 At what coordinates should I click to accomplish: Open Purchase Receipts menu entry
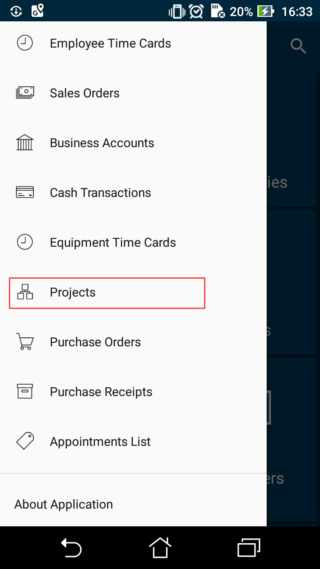click(x=101, y=392)
